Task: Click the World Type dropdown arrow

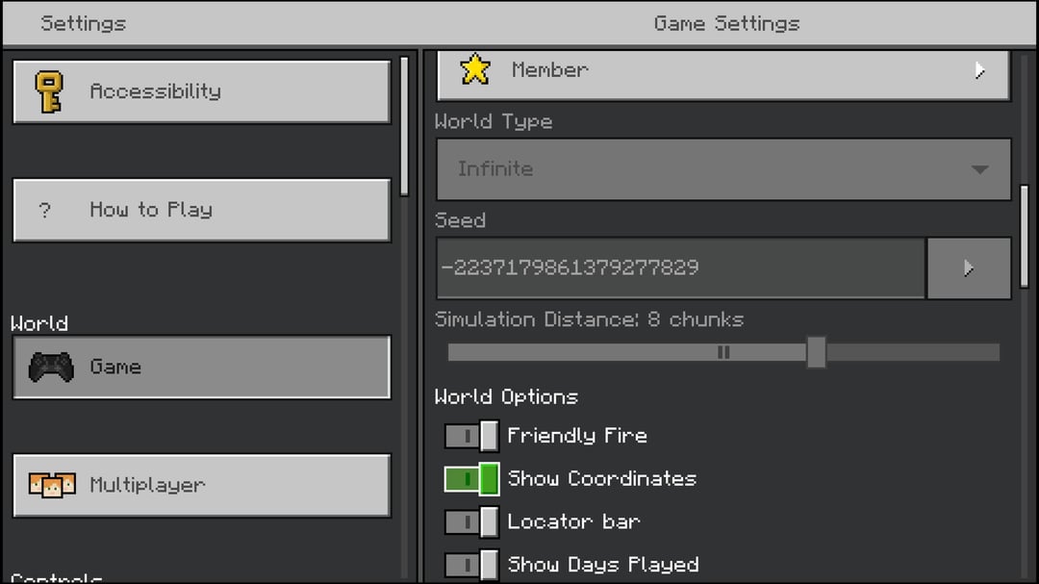Action: tap(979, 170)
